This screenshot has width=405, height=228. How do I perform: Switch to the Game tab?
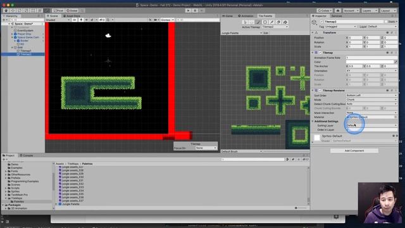[228, 16]
